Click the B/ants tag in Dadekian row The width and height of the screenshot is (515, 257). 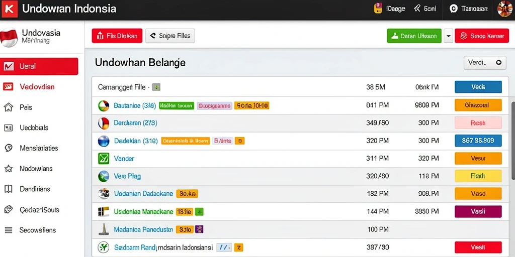(x=222, y=141)
